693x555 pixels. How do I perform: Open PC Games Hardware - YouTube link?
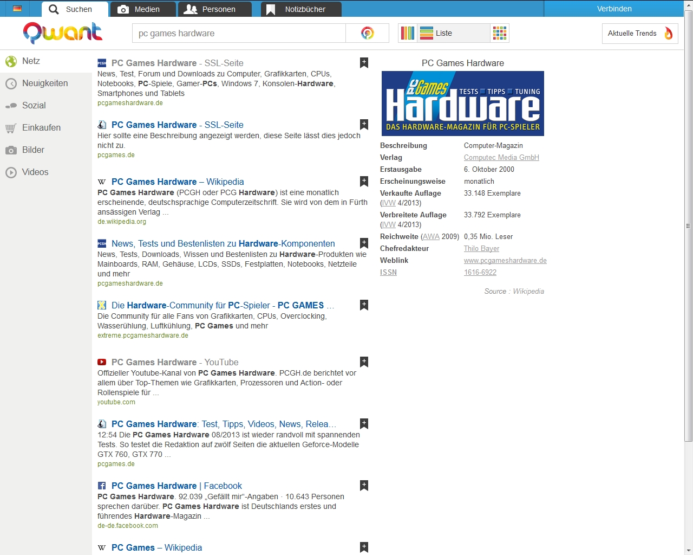coord(175,362)
